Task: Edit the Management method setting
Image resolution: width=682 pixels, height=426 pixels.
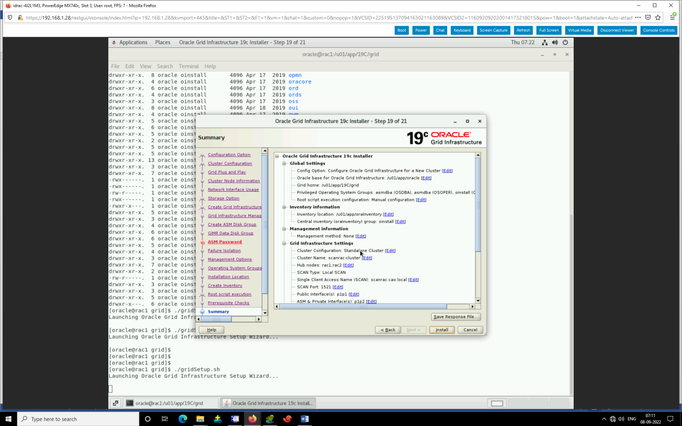Action: click(361, 236)
